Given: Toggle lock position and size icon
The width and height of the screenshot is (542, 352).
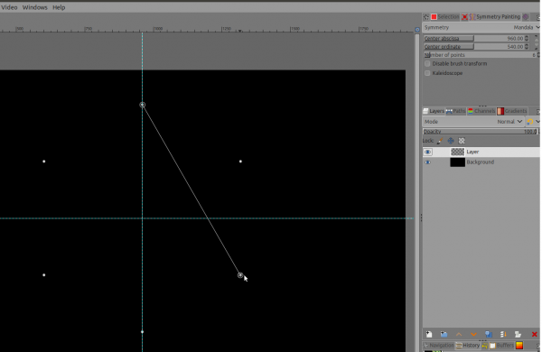Looking at the screenshot, I should pos(451,141).
